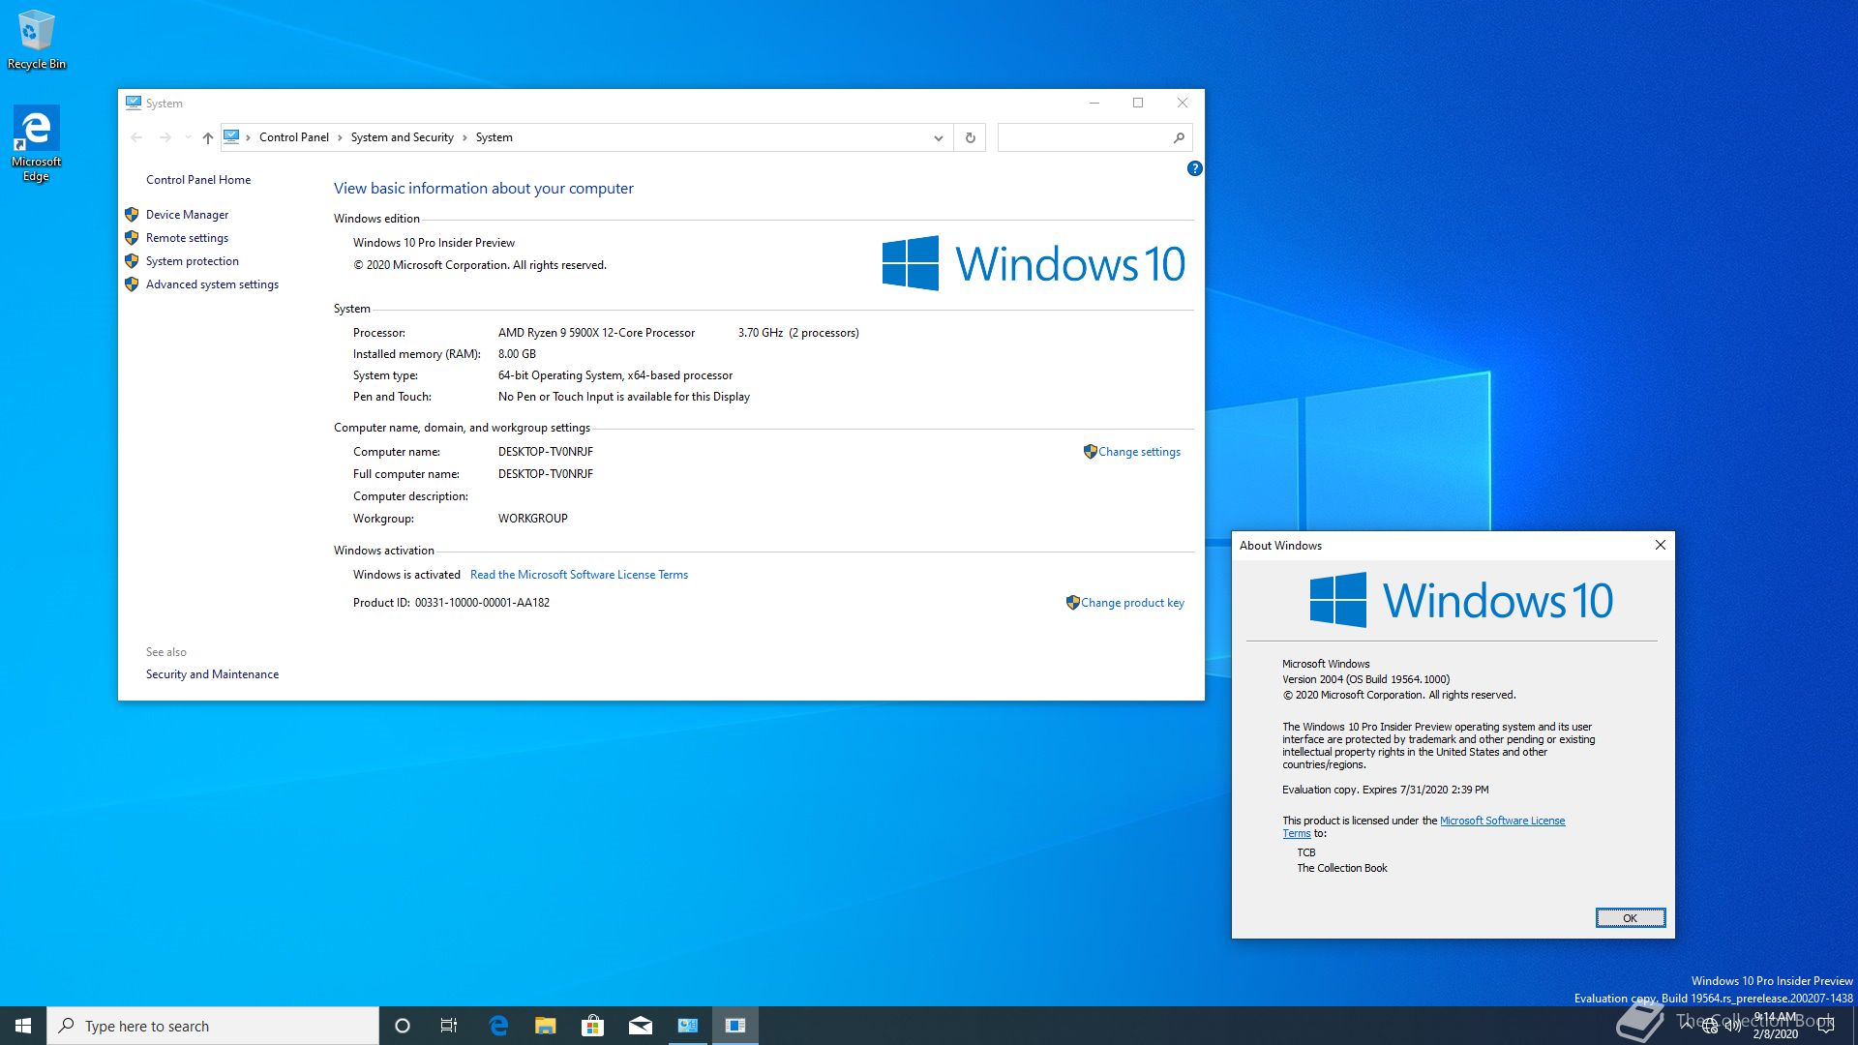Open Device Manager link
Viewport: 1858px width, 1045px height.
(x=187, y=215)
